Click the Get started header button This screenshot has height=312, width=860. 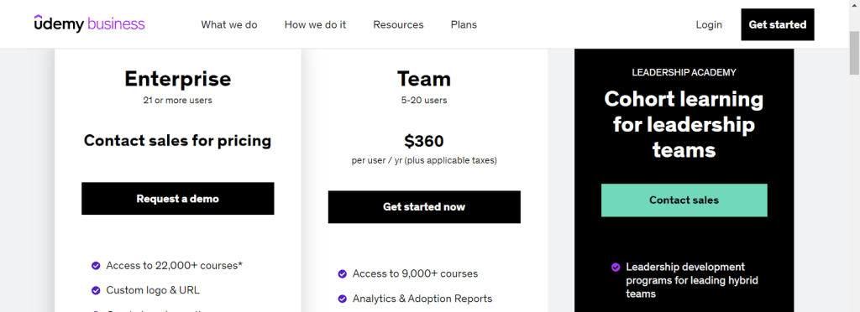(x=777, y=24)
